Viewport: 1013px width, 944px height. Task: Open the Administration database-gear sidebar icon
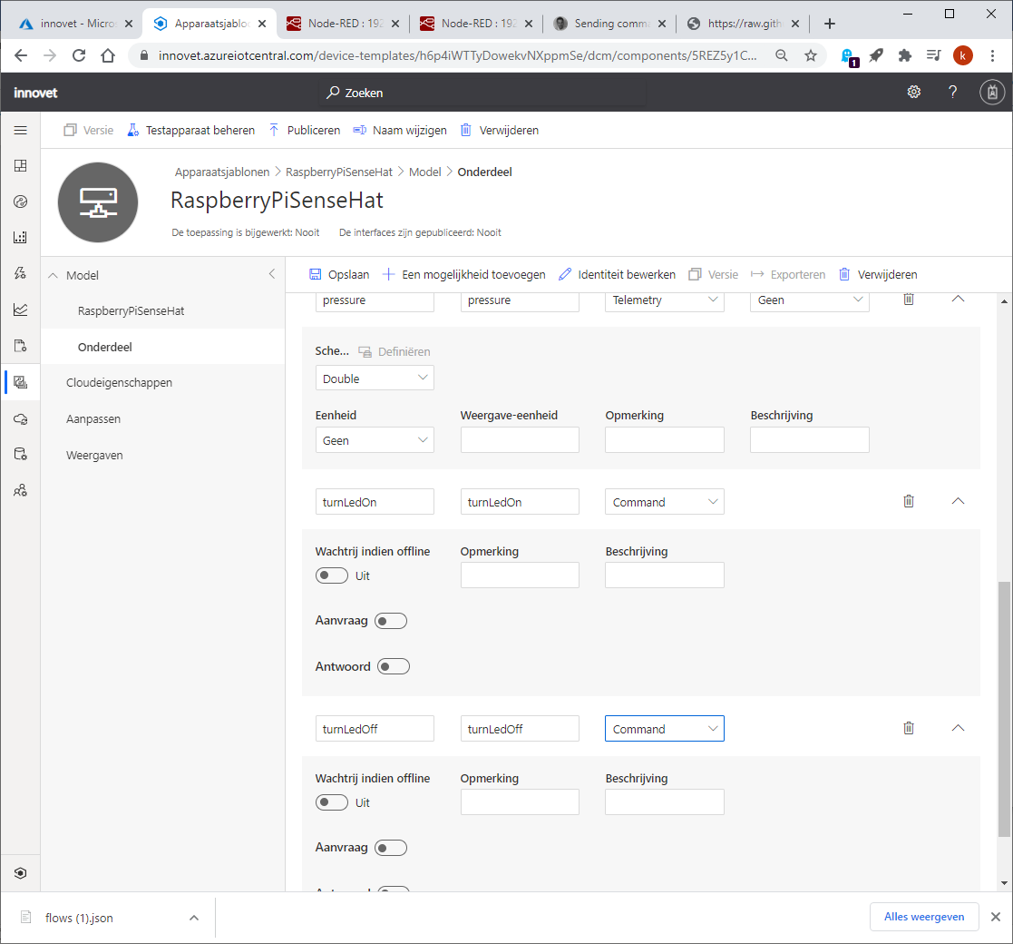(x=20, y=455)
